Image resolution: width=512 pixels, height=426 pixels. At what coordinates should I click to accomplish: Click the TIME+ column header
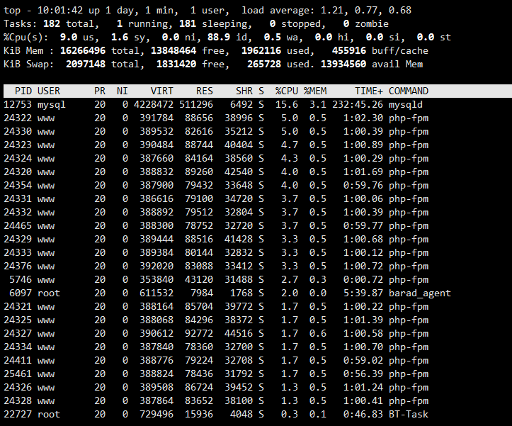369,91
